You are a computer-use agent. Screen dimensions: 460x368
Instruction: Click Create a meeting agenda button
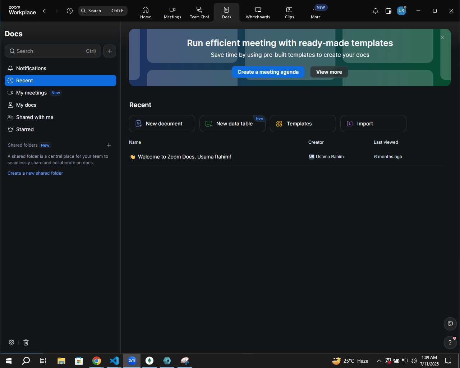[268, 72]
